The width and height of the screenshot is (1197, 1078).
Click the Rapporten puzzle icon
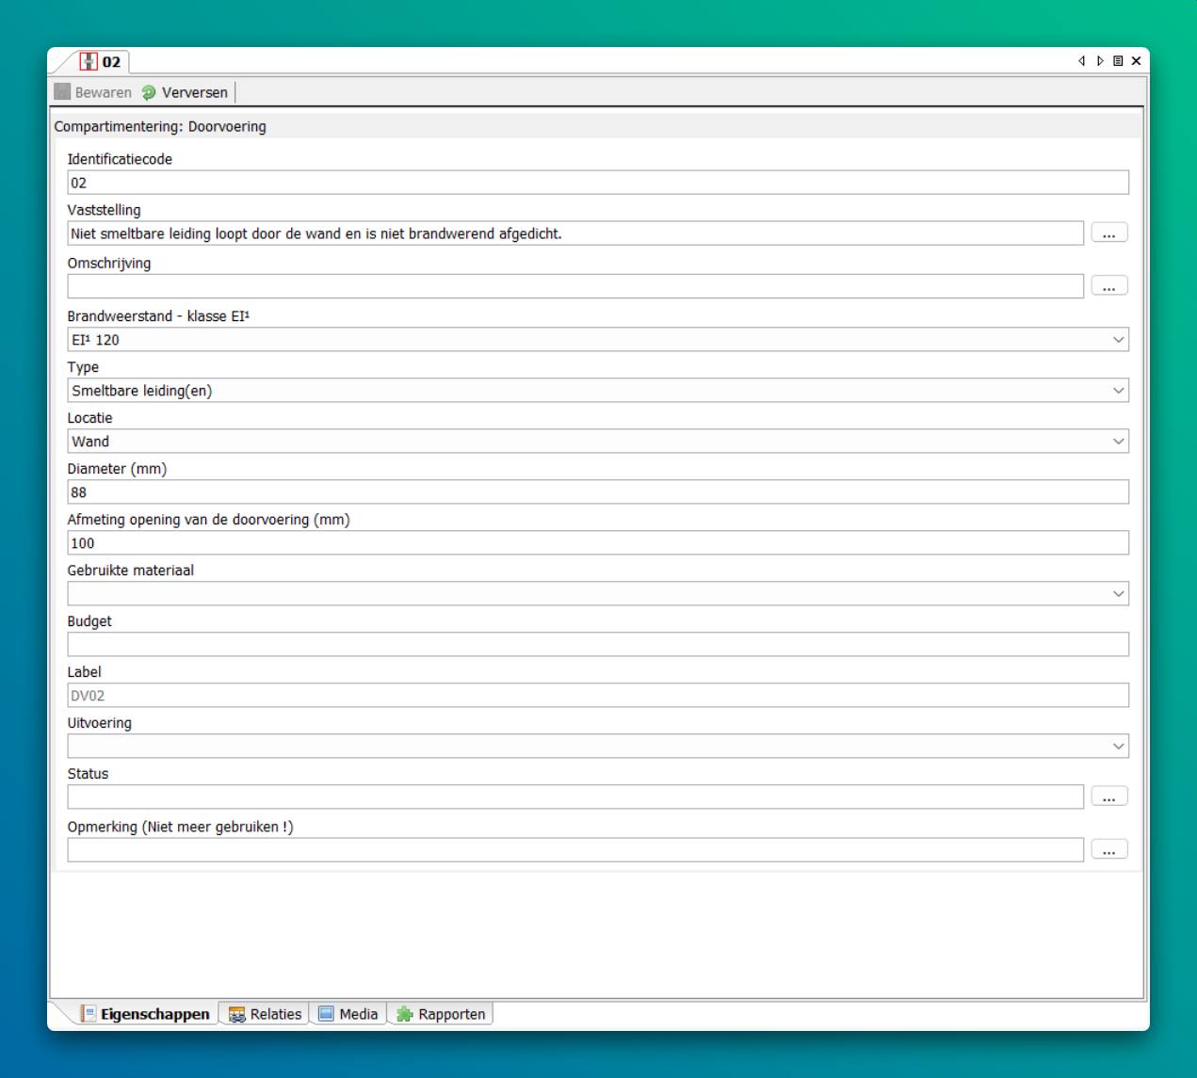405,1014
